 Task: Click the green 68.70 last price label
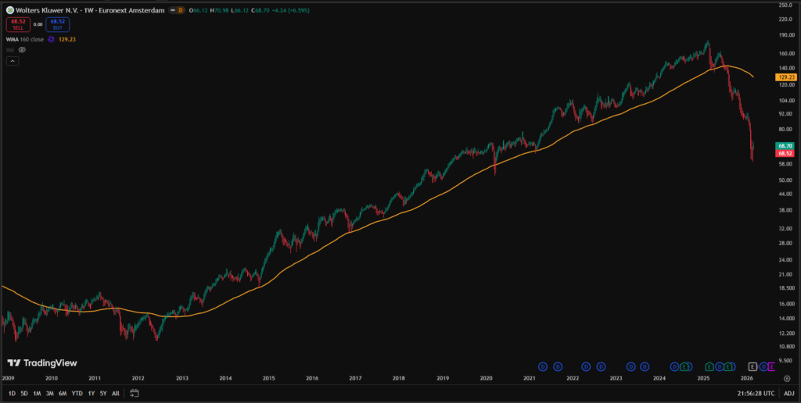click(785, 146)
